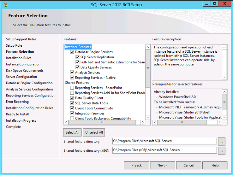This screenshot has height=175, width=233.
Task: Click prerequisites left scroll arrow
Action: (155, 122)
